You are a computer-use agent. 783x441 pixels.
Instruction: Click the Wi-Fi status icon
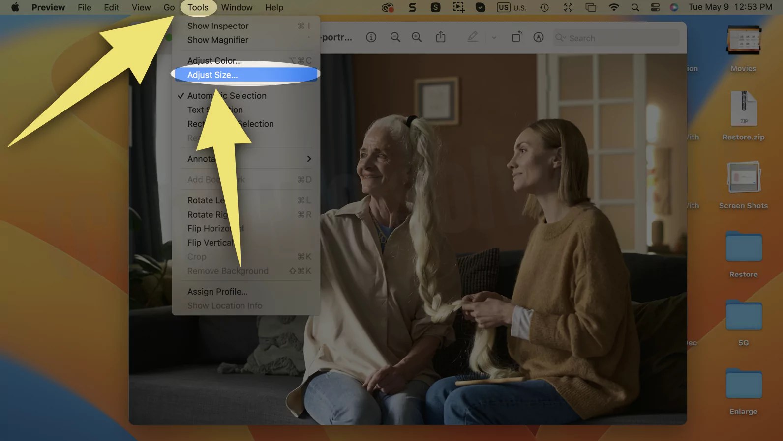coord(614,7)
